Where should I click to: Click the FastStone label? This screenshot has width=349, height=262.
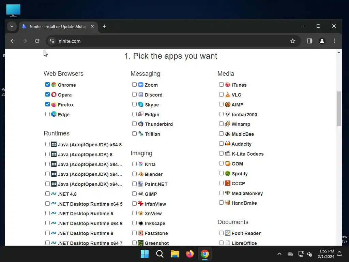156,233
